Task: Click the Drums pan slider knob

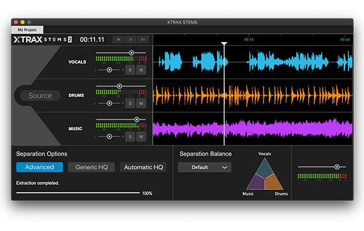Action: tap(110, 103)
